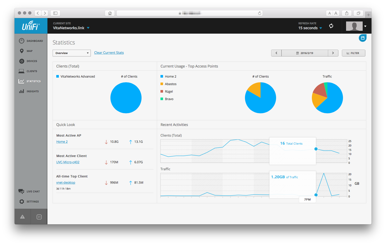Open the UVC-Micro-c402 client link
Image resolution: width=386 pixels, height=245 pixels.
pyautogui.click(x=68, y=162)
